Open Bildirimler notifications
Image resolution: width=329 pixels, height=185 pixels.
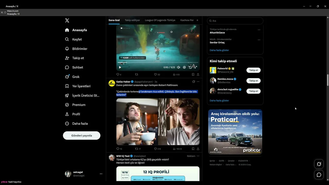pyautogui.click(x=76, y=49)
